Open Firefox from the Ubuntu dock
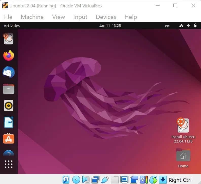Viewport: 201px width, 184px height. pos(9,55)
